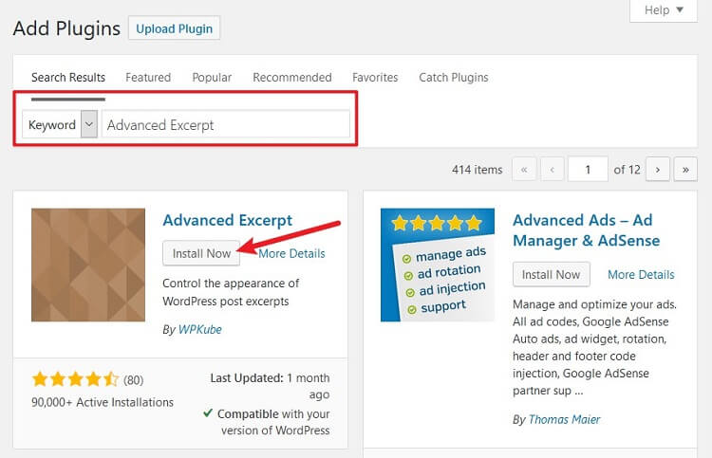Select the Catch Plugins tab
The height and width of the screenshot is (458, 712).
454,78
